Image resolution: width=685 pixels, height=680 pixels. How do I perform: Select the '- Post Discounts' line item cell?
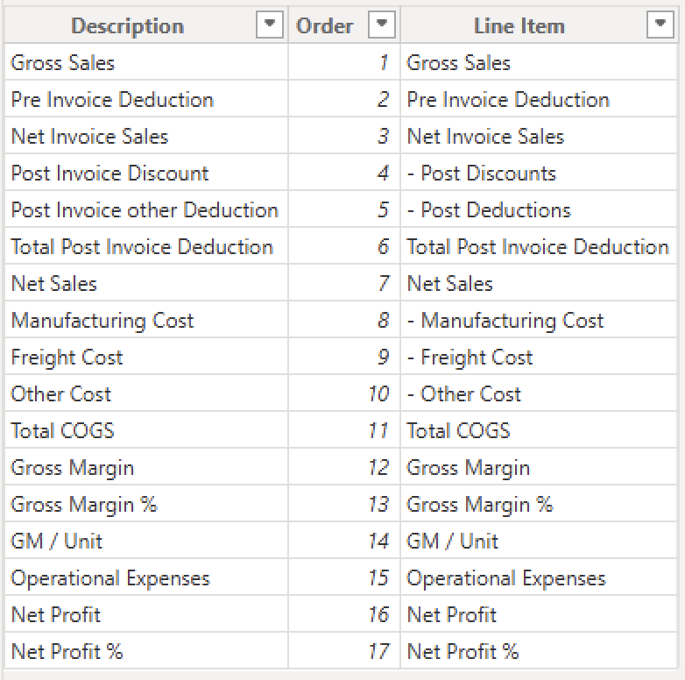point(539,172)
